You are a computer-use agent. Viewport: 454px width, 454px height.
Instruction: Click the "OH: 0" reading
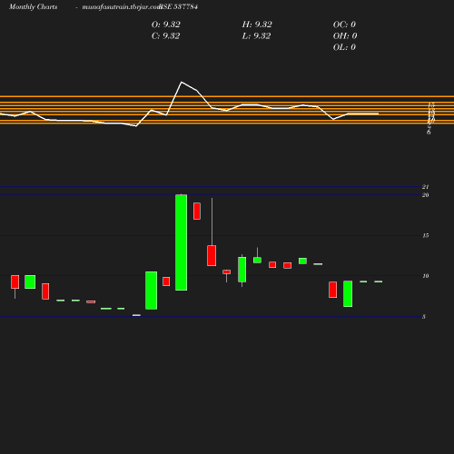pyautogui.click(x=345, y=36)
